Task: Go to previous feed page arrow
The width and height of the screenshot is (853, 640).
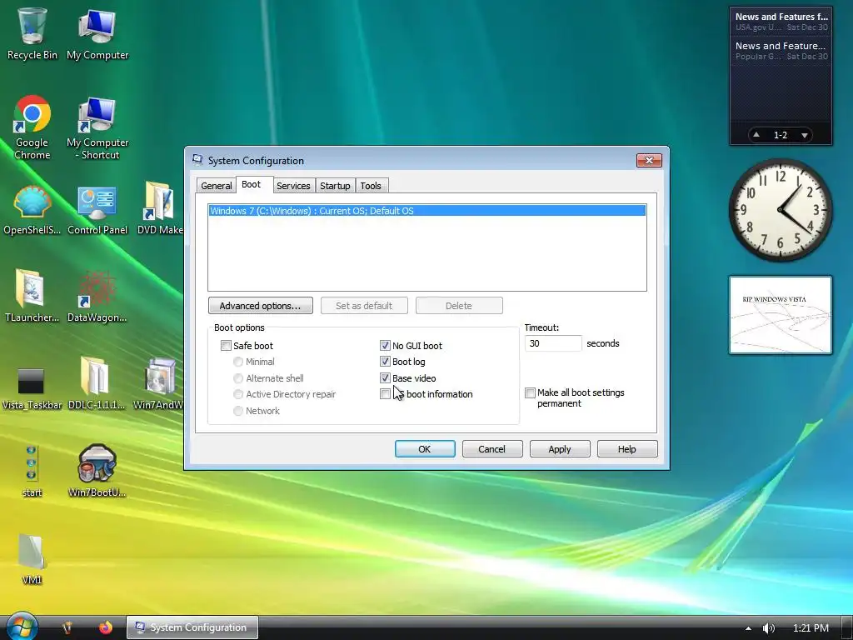Action: point(756,134)
